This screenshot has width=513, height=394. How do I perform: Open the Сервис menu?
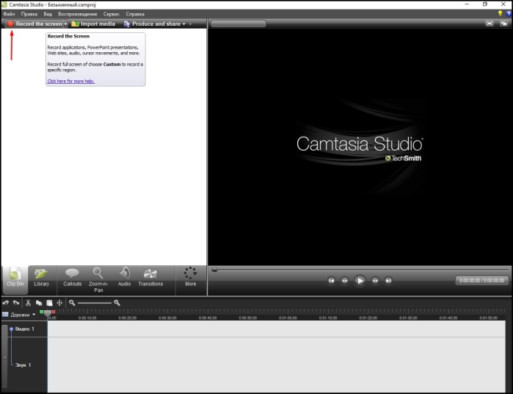(112, 14)
